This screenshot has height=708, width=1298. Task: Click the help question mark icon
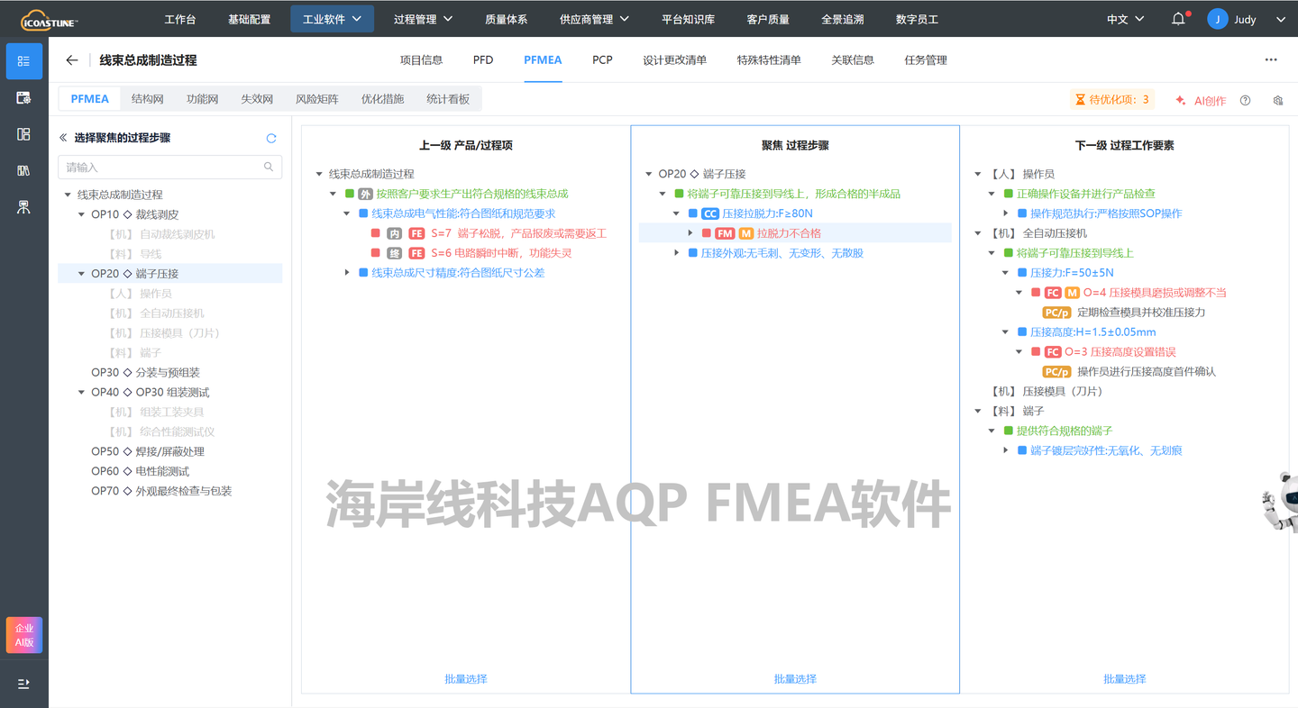(1245, 100)
